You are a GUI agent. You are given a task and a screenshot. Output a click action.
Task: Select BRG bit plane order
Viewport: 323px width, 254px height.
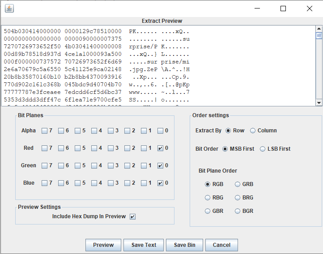point(238,198)
